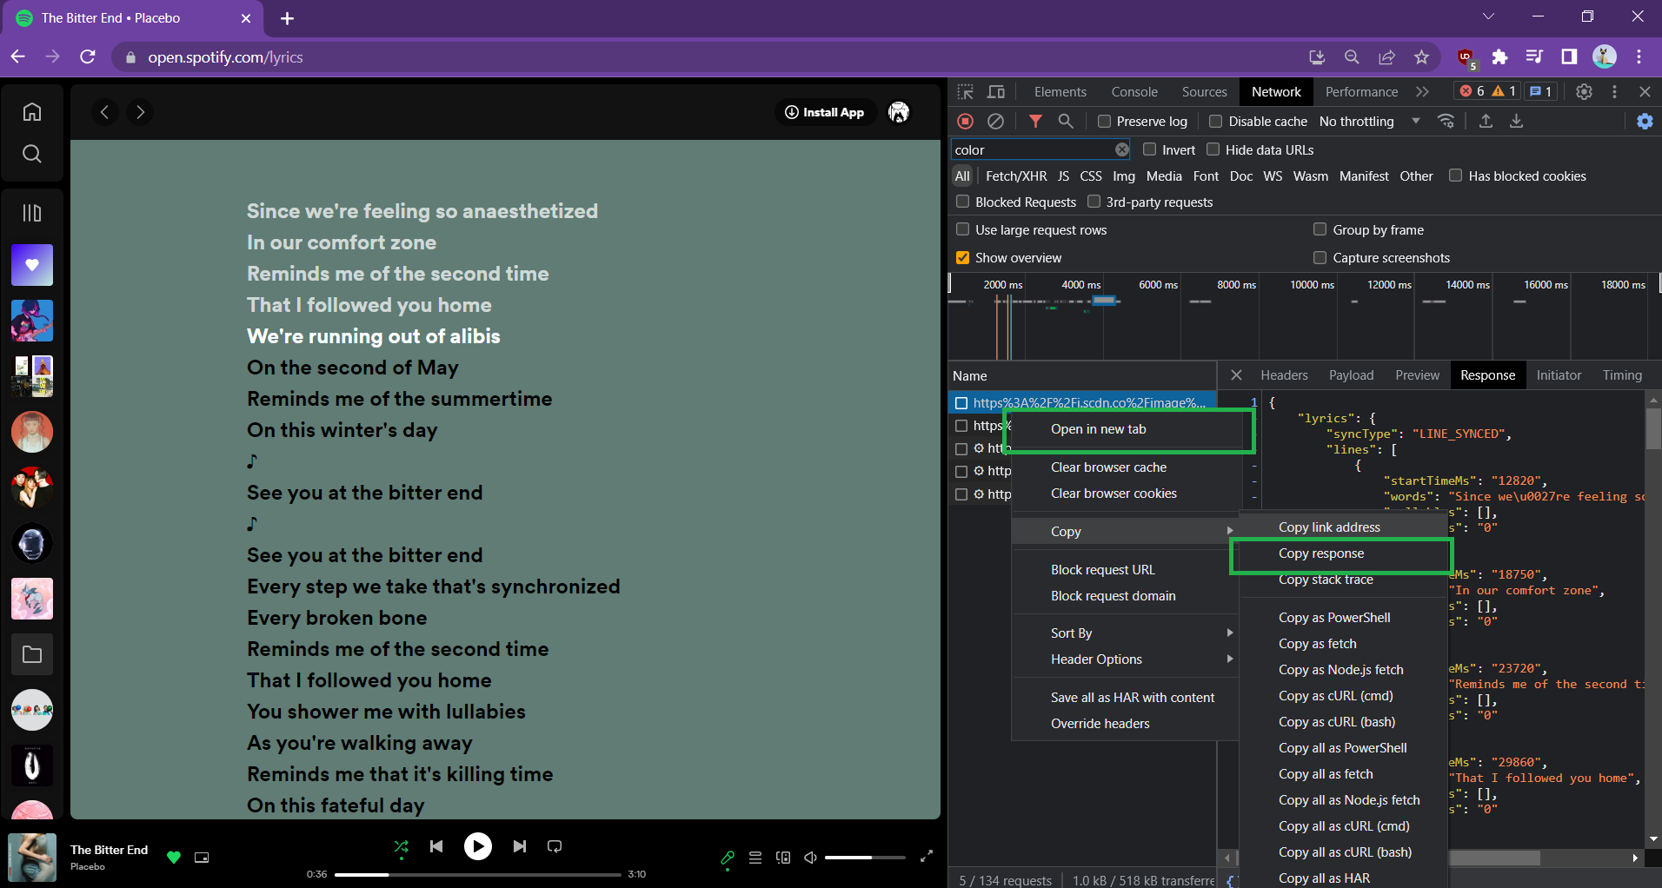Viewport: 1662px width, 888px height.
Task: Select Copy response from the context menu
Action: (1320, 553)
